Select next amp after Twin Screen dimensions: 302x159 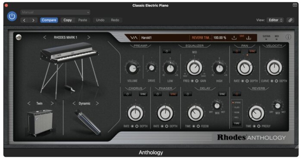pos(52,103)
